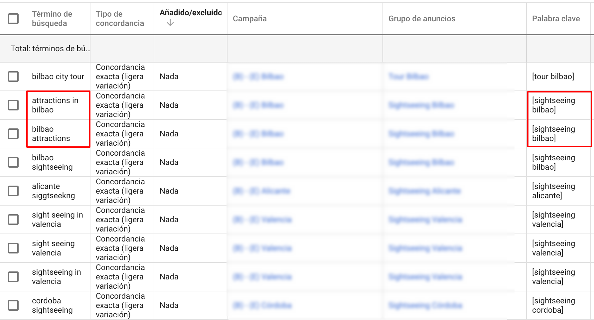Select checkbox for 'sightseeing in valencia'
594x320 pixels.
point(13,277)
